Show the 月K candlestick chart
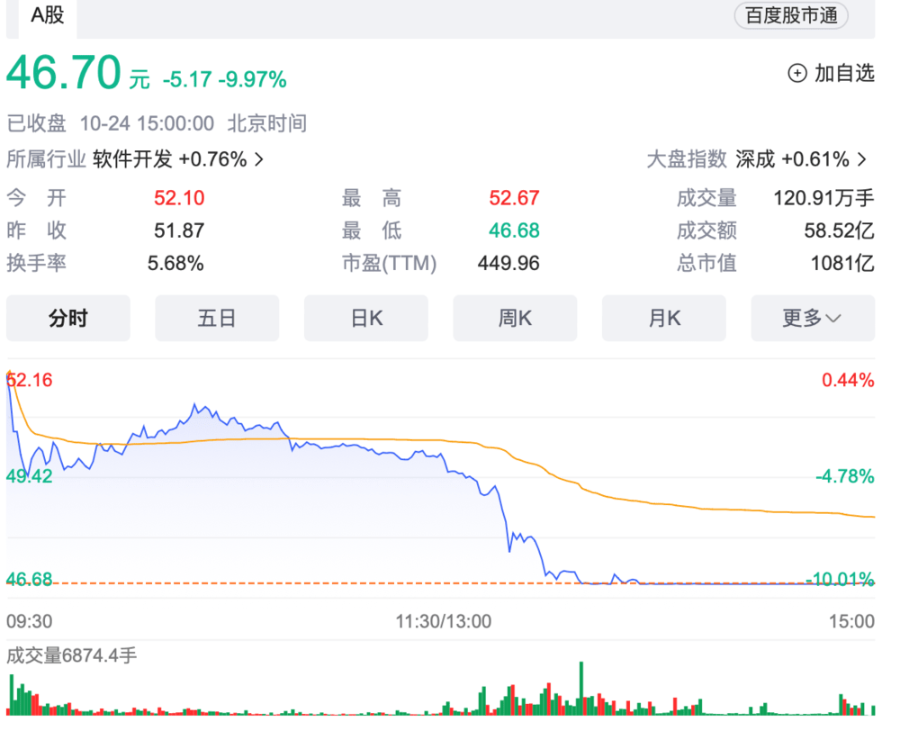The image size is (900, 731). (664, 318)
